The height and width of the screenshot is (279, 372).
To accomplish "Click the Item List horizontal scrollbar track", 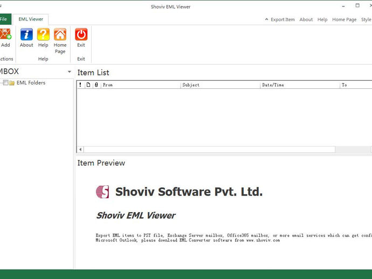I will [x=353, y=149].
